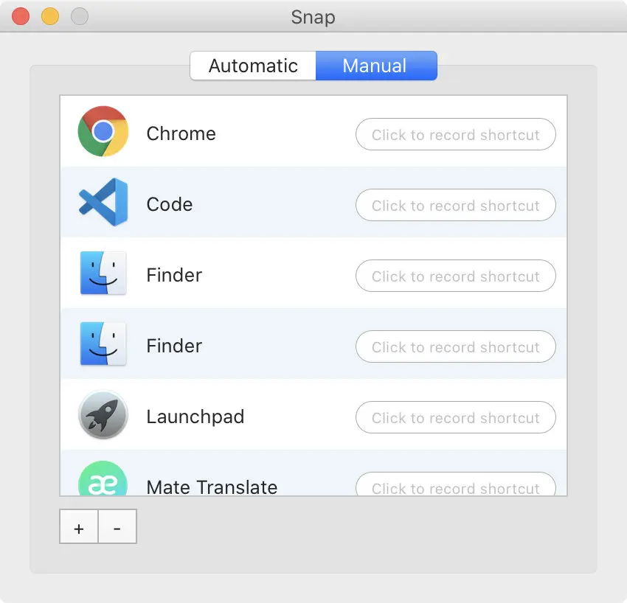Select the Launchpad name label

[195, 416]
